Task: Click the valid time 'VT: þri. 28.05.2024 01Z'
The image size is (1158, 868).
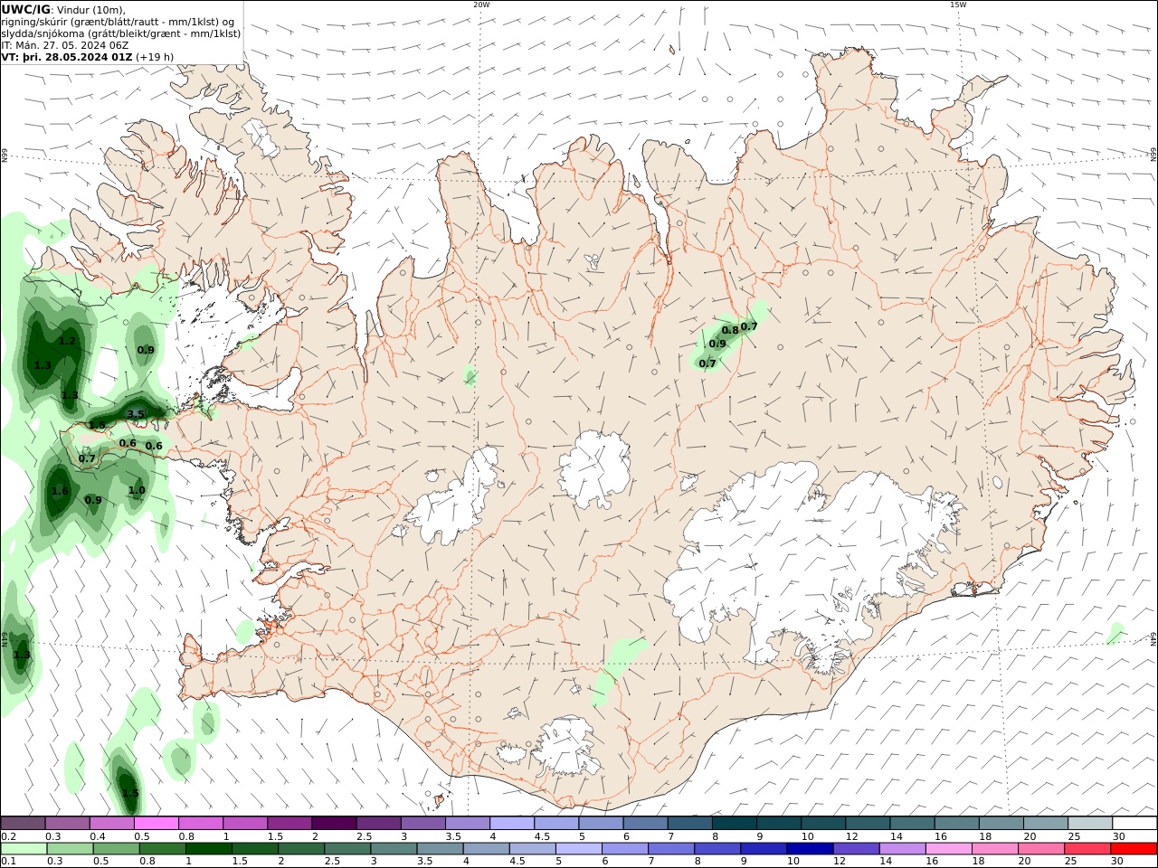Action: coord(67,57)
